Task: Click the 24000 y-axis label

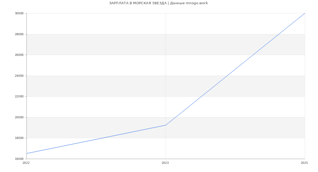Action: [19, 76]
